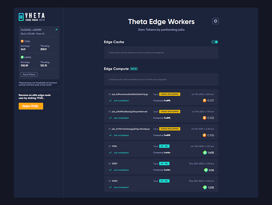Viewport: 272px width, 205px height.
Task: Click the Jun 15th 2023 3:27 pm timestamp
Action: [202, 146]
